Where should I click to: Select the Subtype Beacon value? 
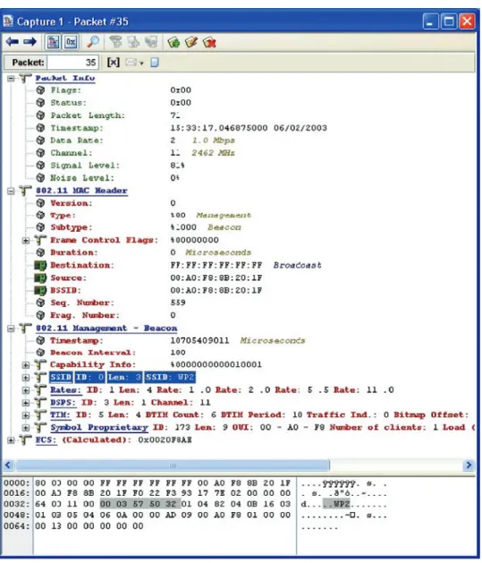coord(206,227)
